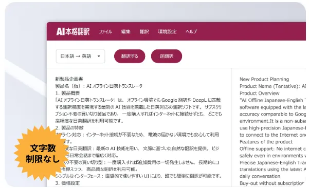
Task: Click New Product Planning in translation pane
Action: coord(264,79)
